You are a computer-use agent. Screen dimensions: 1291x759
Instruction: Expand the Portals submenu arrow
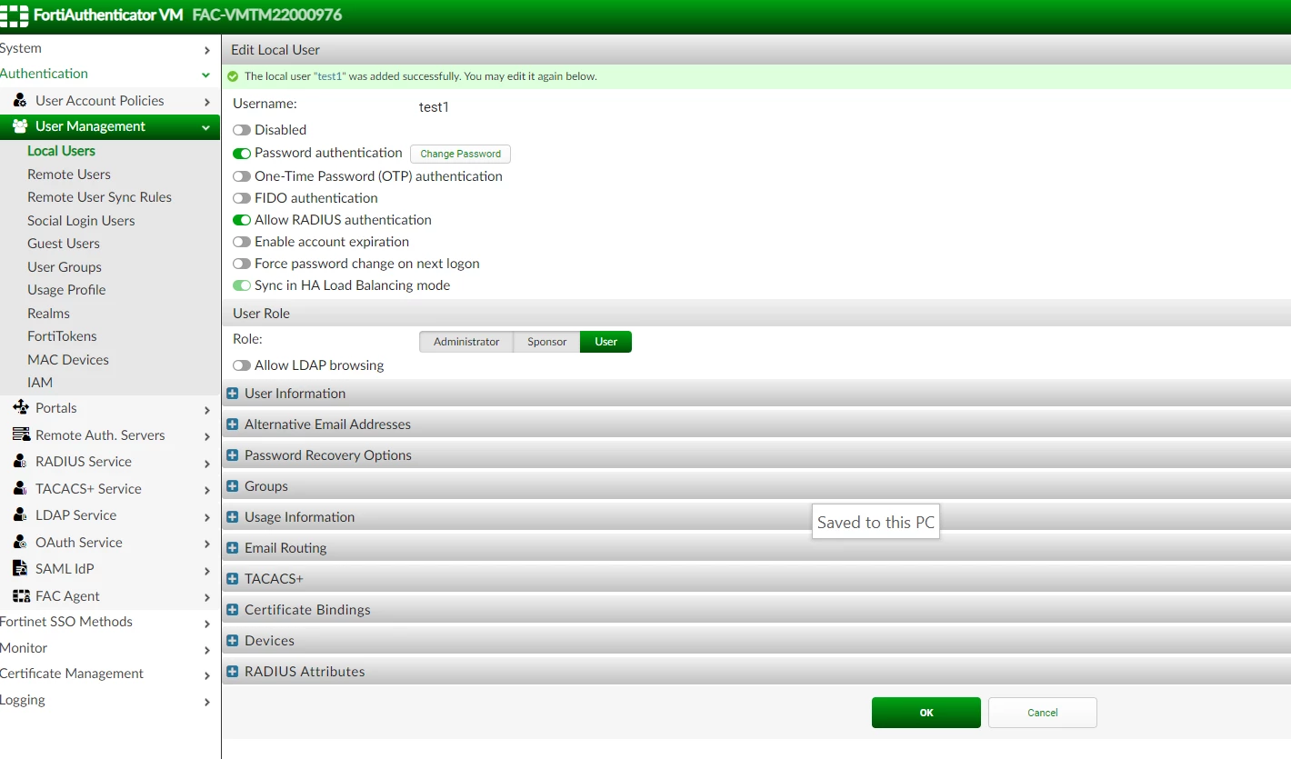tap(207, 410)
